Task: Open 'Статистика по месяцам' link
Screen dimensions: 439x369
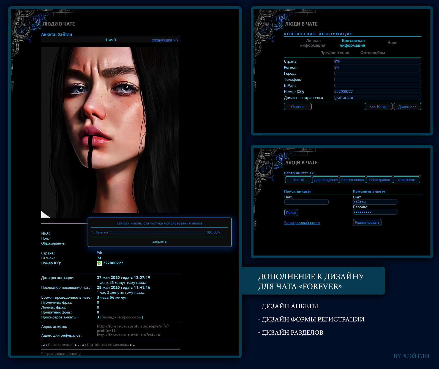Action: pos(108,345)
